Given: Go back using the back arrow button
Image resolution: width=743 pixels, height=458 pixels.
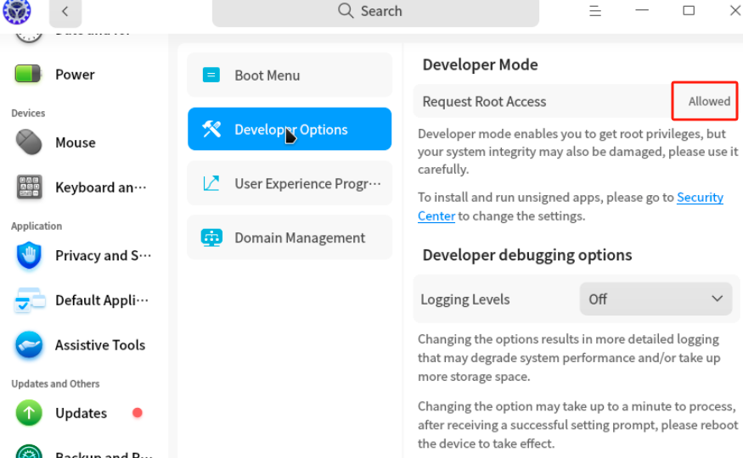Looking at the screenshot, I should (x=65, y=12).
